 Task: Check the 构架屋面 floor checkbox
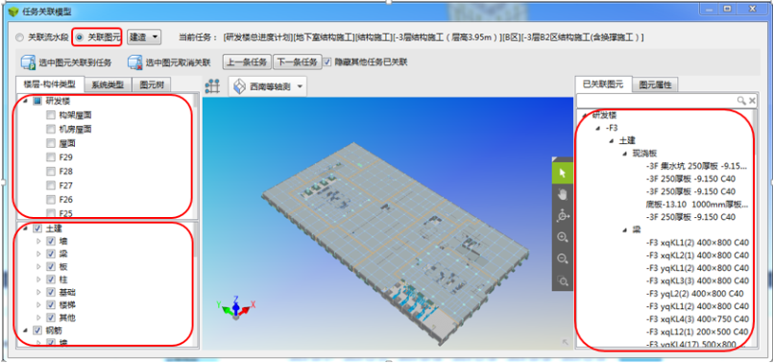(50, 115)
